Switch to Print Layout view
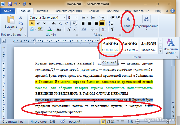Viewport: 180px width, 125px height. click(103, 122)
